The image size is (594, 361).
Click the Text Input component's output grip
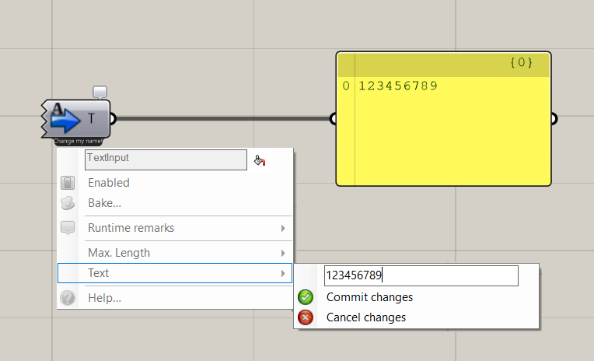coord(114,119)
